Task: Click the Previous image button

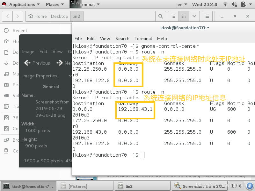Action: [x=37, y=63]
